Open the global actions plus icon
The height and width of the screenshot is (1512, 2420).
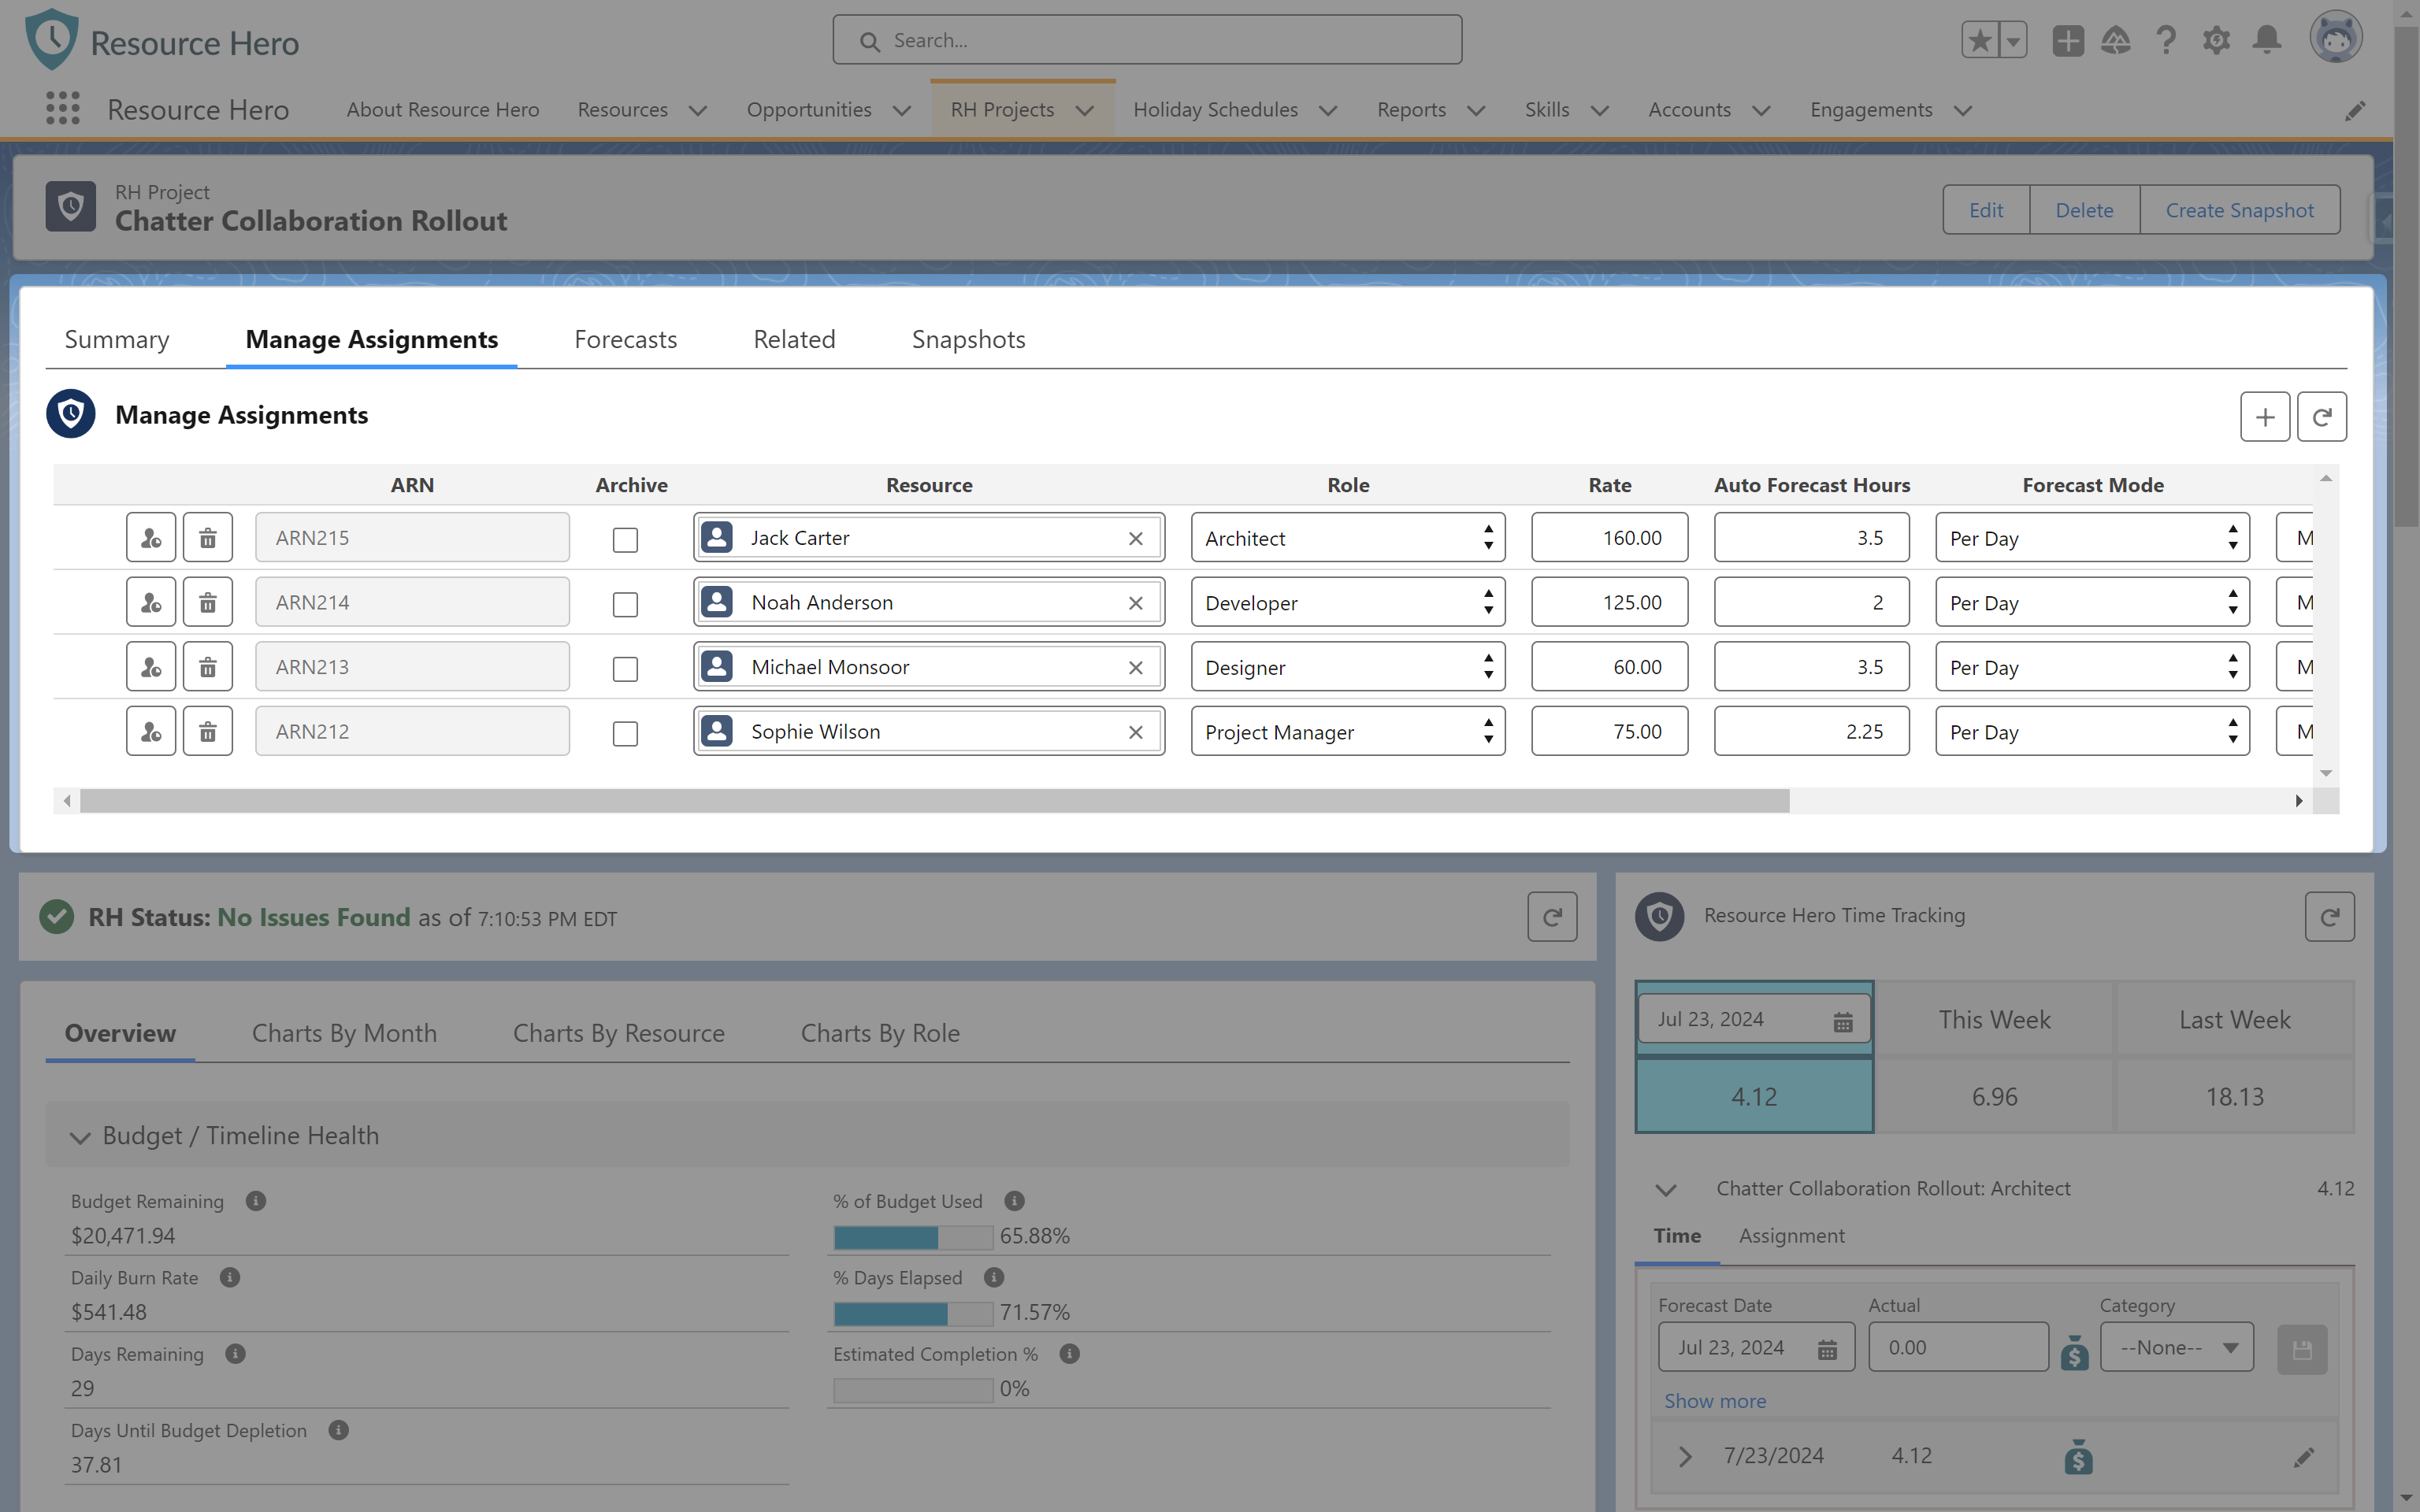pyautogui.click(x=2067, y=41)
